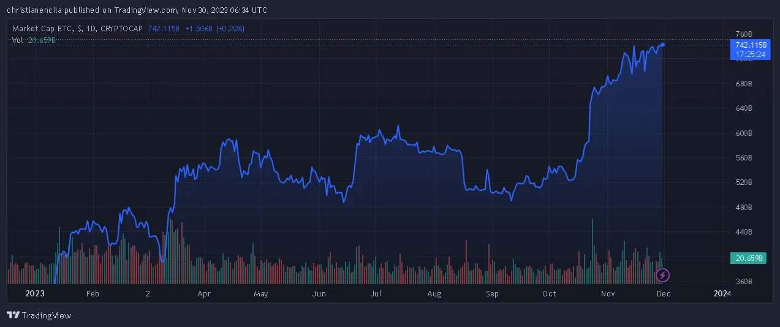780x327 pixels.
Task: Select the +1.506B (+0.20%) change text
Action: tap(214, 28)
